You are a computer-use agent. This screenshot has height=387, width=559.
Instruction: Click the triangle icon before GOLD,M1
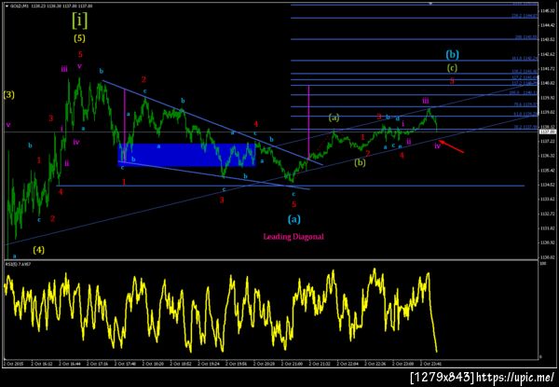click(x=7, y=6)
